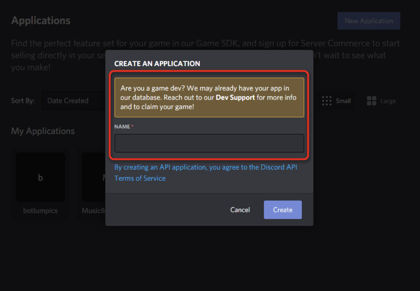Switch to the Small view label

(343, 101)
